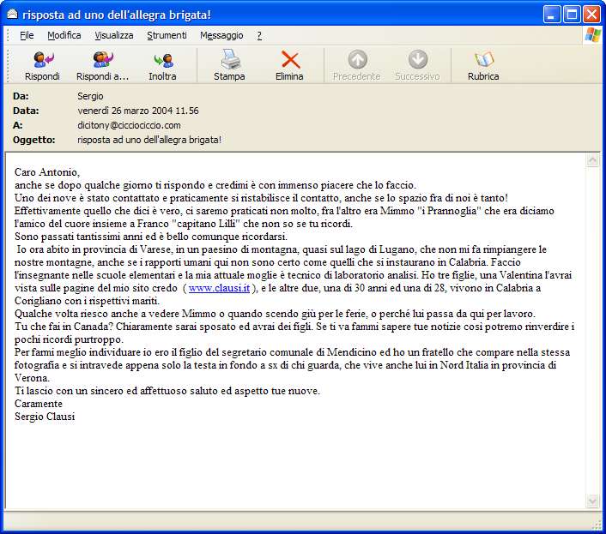This screenshot has width=606, height=534.
Task: Click the Windows logo throbber icon
Action: pos(593,35)
